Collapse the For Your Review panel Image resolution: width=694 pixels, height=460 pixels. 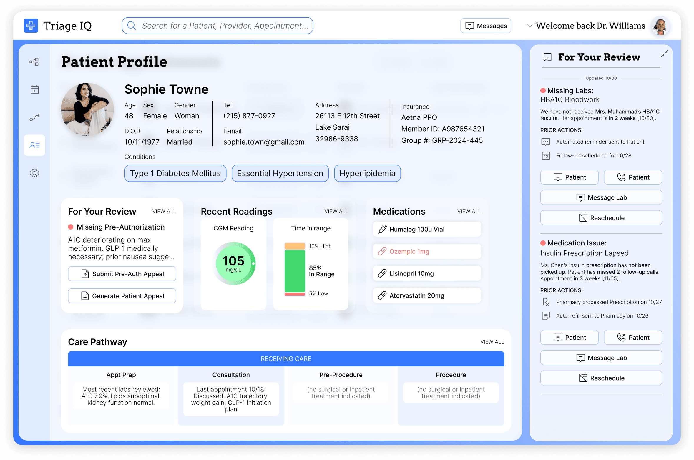pos(664,54)
